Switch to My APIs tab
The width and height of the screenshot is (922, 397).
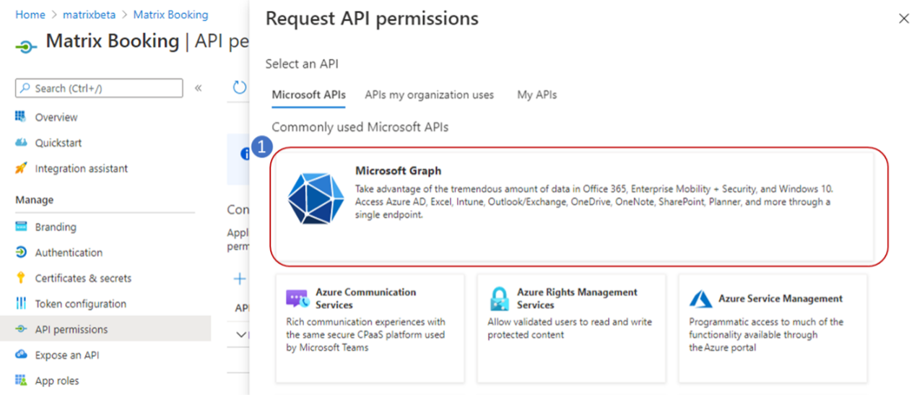(537, 95)
